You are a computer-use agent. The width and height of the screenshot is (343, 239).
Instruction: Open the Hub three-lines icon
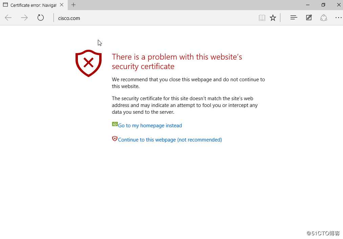(x=294, y=18)
